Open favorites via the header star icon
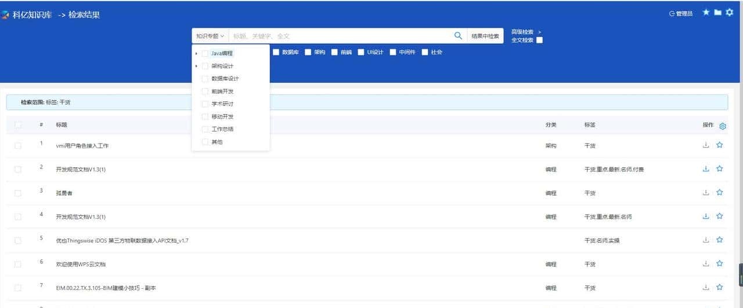743x308 pixels. click(x=706, y=12)
